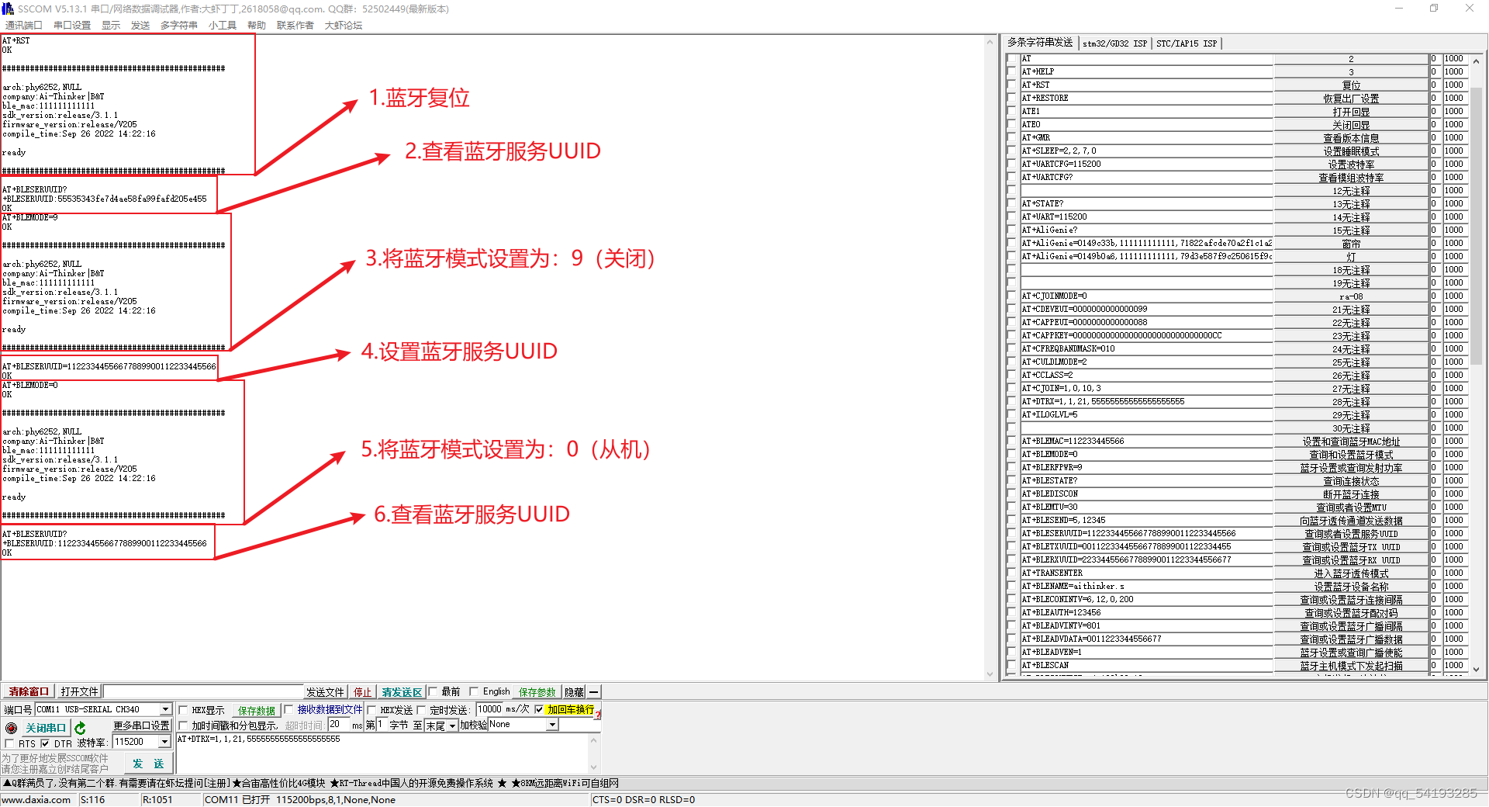Open the 小工具 menu
1489x807 pixels.
tap(223, 26)
